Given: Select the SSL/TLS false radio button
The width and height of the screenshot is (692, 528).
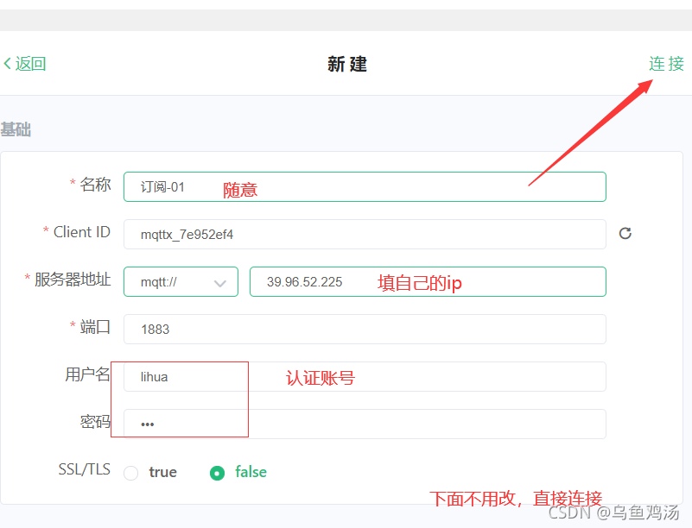Looking at the screenshot, I should click(x=217, y=473).
